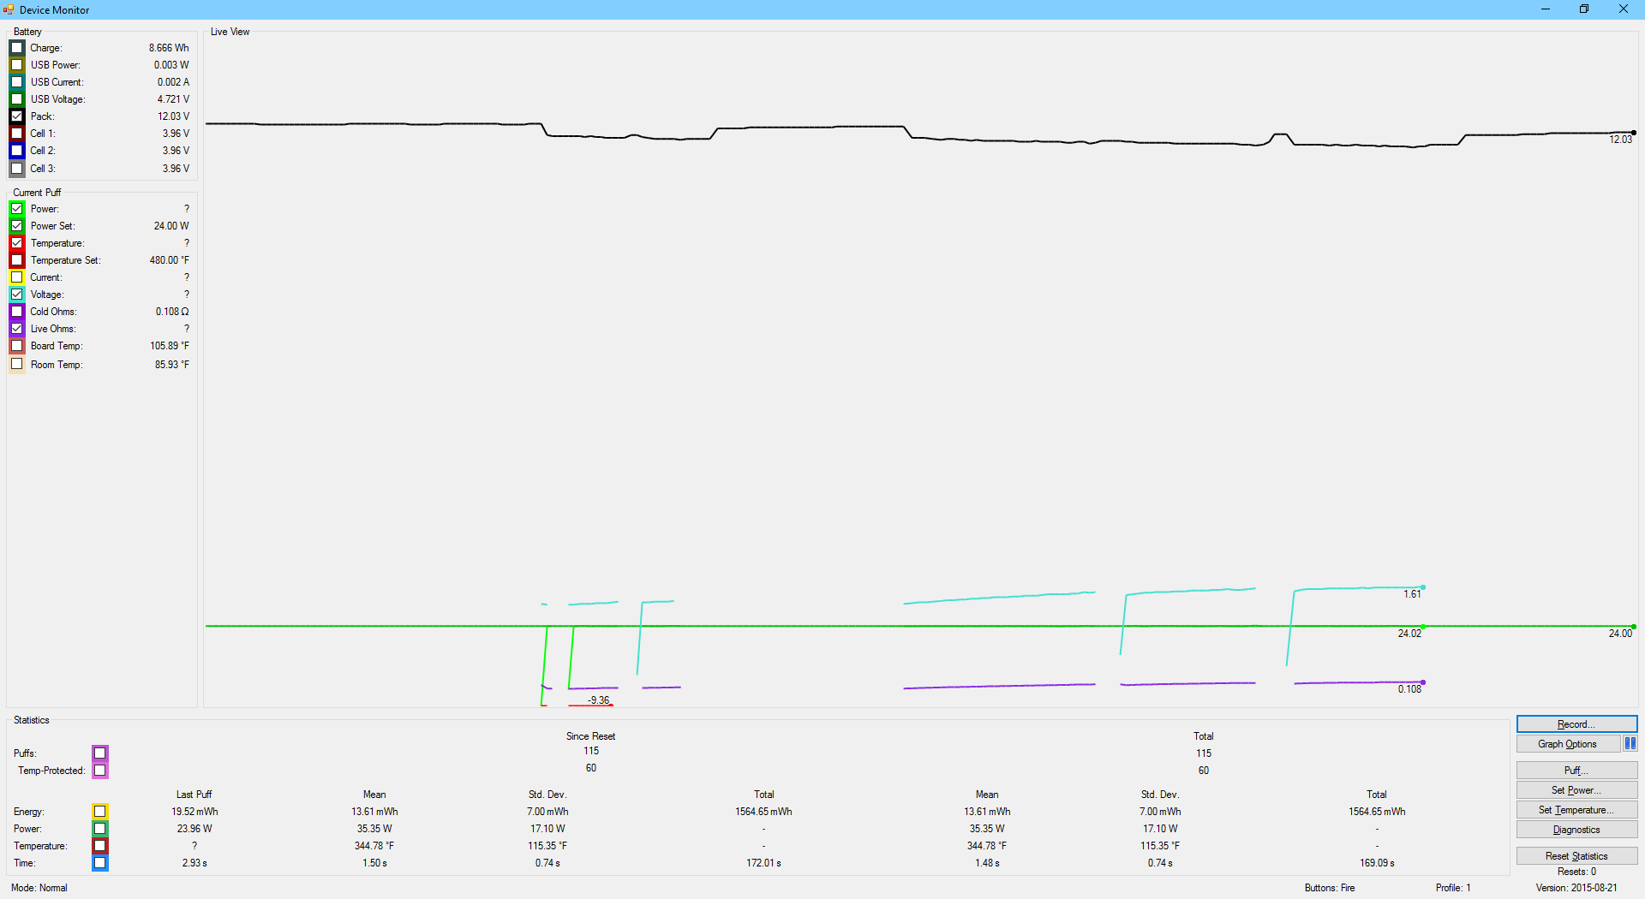
Task: Pause the live graph with pause icon
Action: point(1630,744)
